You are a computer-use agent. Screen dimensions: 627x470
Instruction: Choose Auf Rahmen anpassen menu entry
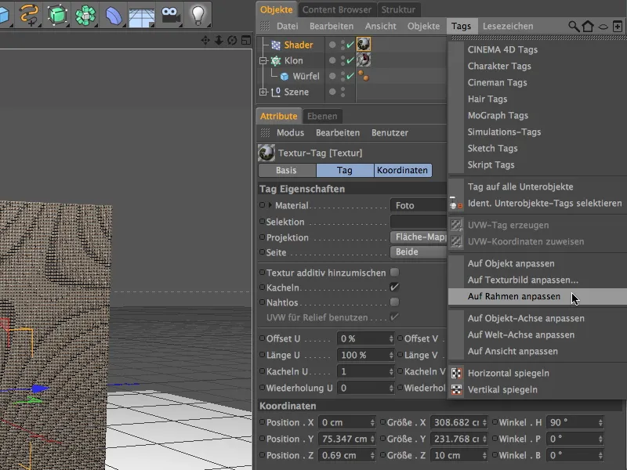[x=538, y=297]
